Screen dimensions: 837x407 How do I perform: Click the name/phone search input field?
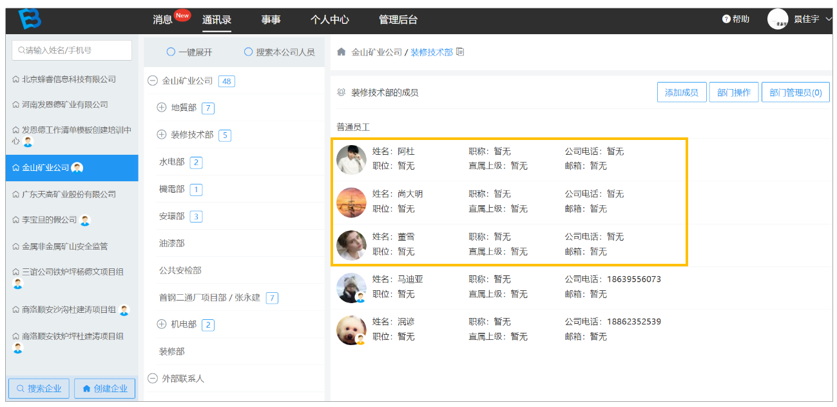click(x=72, y=50)
